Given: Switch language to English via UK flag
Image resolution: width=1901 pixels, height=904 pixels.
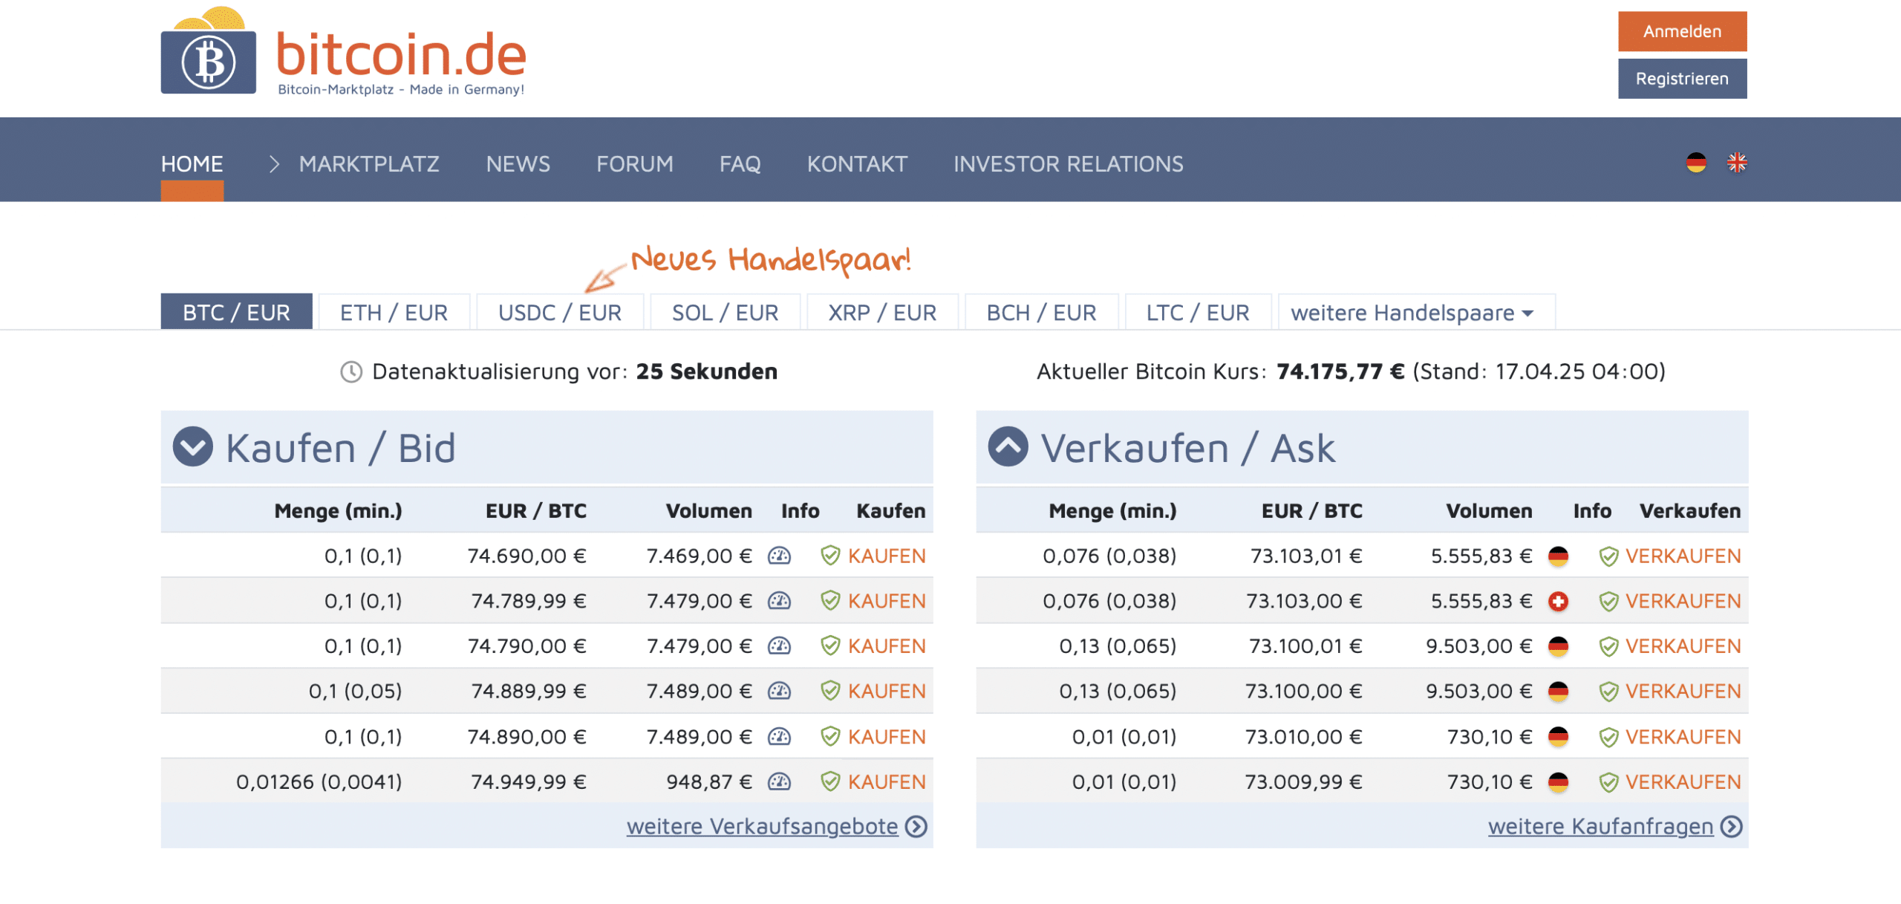Looking at the screenshot, I should pyautogui.click(x=1737, y=163).
